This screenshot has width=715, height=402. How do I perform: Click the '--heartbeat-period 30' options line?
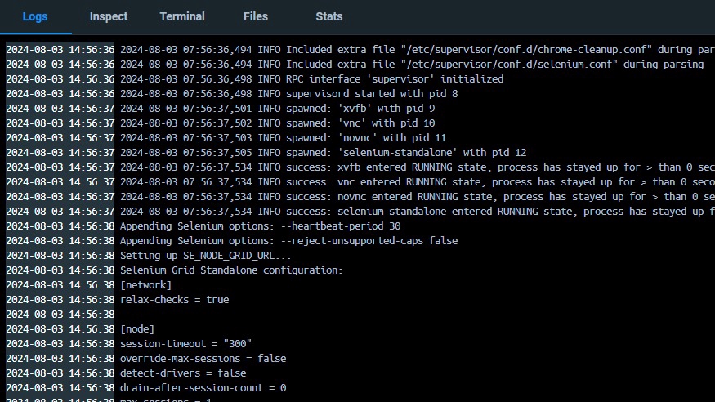[x=260, y=226]
